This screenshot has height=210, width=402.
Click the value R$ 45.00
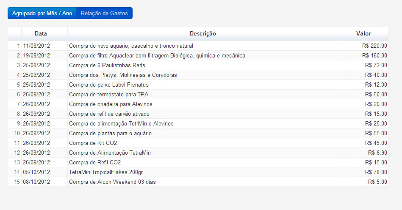pos(376,143)
